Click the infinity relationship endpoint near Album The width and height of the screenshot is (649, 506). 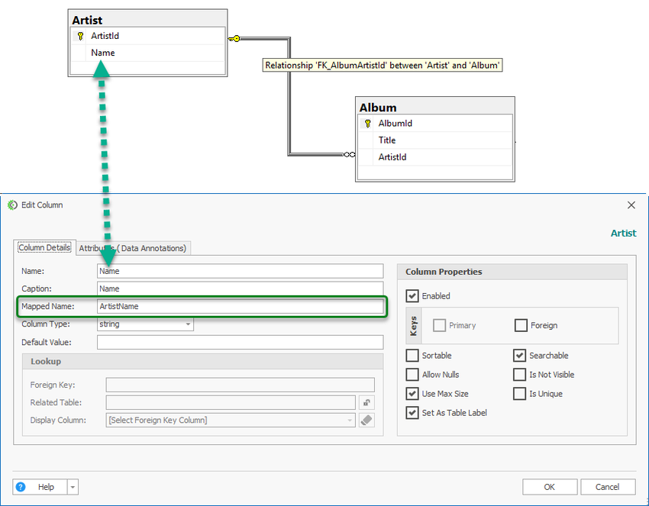pos(350,155)
